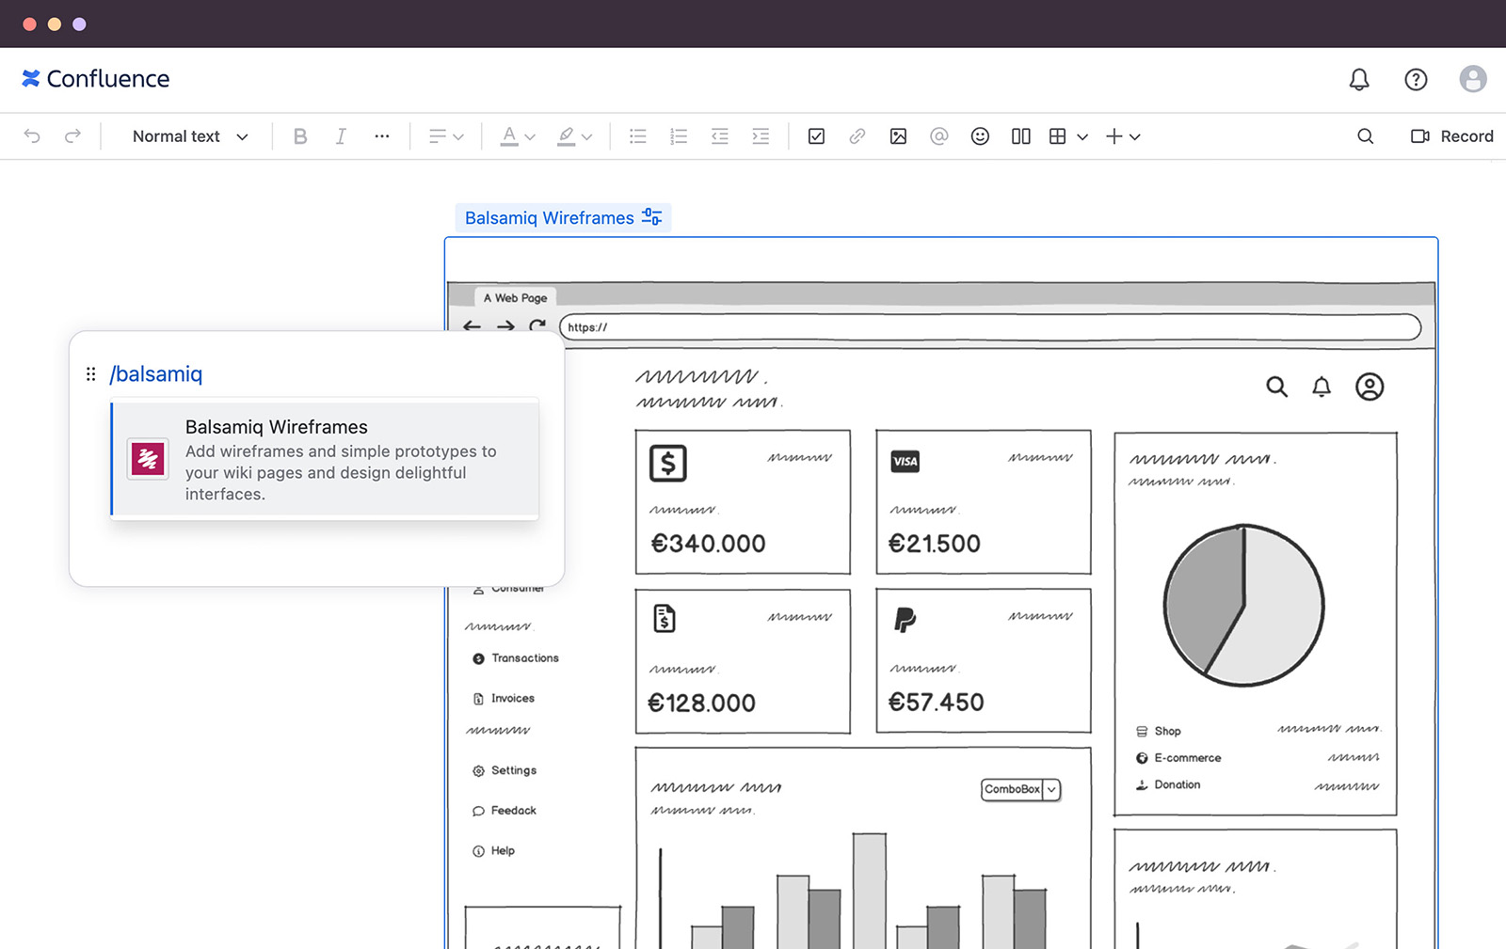Undo the last edit

click(32, 136)
